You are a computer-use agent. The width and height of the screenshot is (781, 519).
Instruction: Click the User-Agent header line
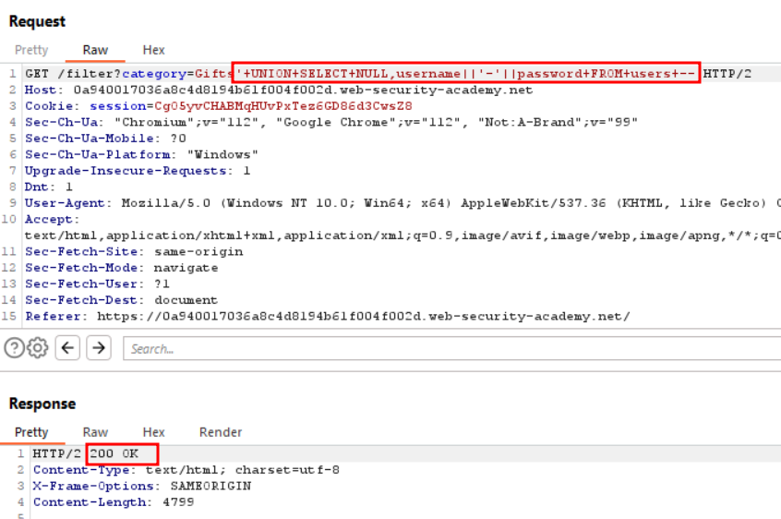(x=403, y=203)
